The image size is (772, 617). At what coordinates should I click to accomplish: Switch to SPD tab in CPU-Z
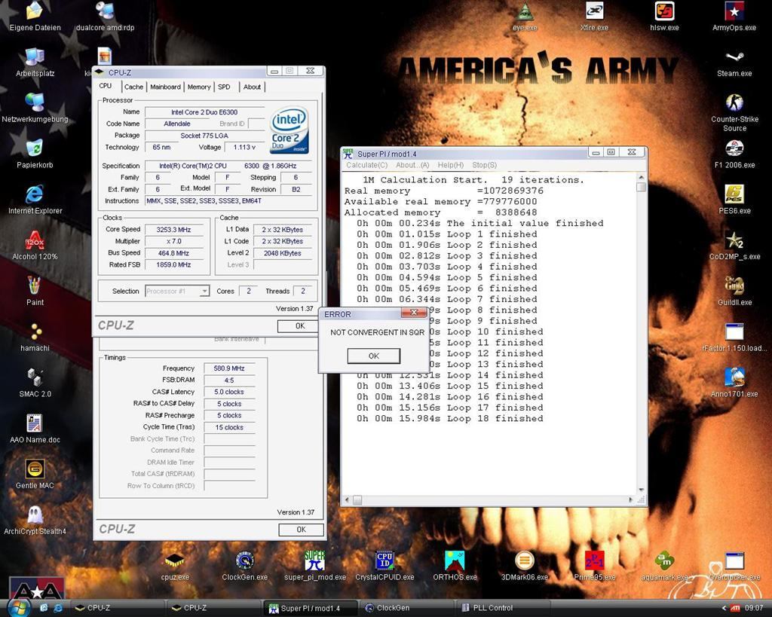click(x=224, y=87)
